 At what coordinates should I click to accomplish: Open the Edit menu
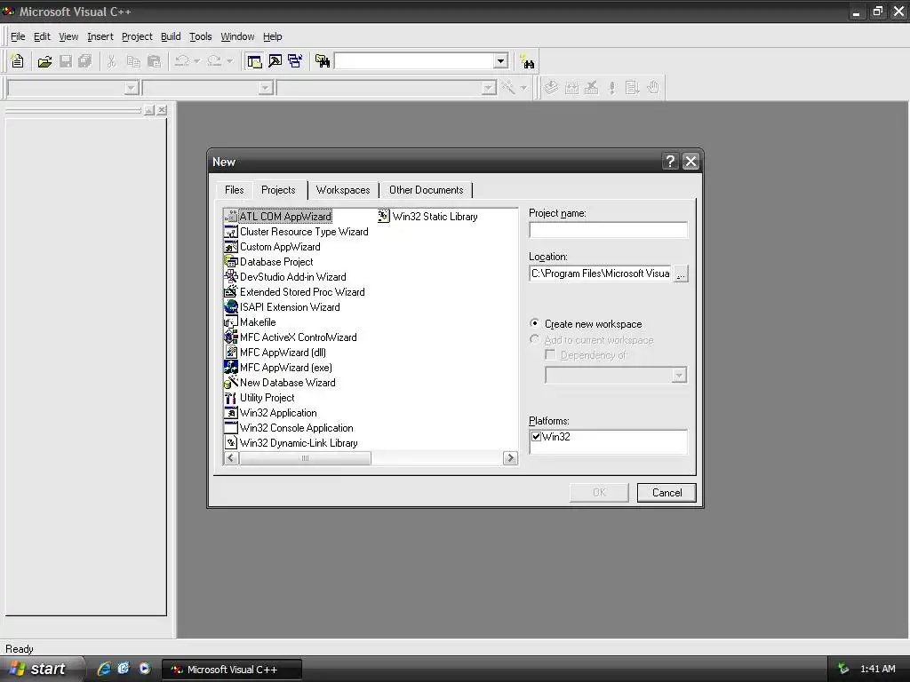(42, 36)
